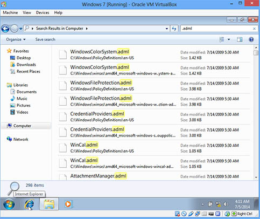The image size is (260, 219).
Task: Open Pictures library
Action: click(x=24, y=105)
